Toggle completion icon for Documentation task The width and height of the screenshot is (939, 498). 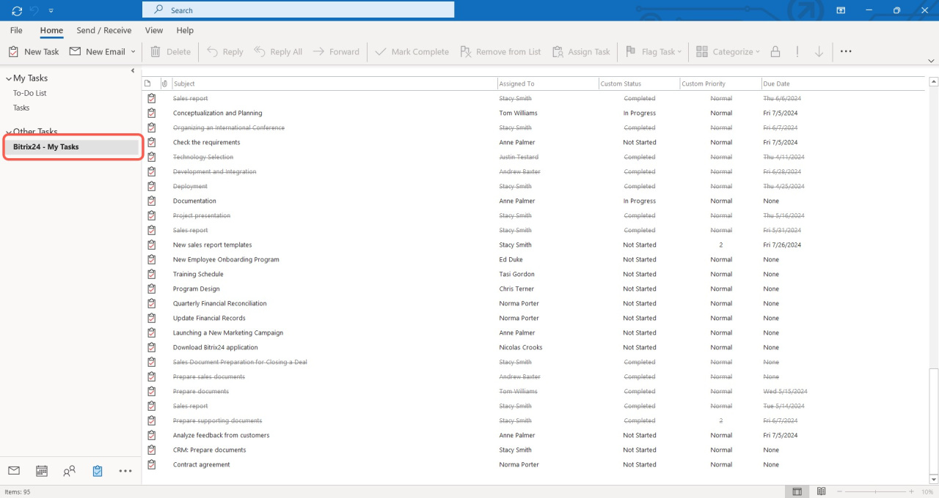pos(152,201)
